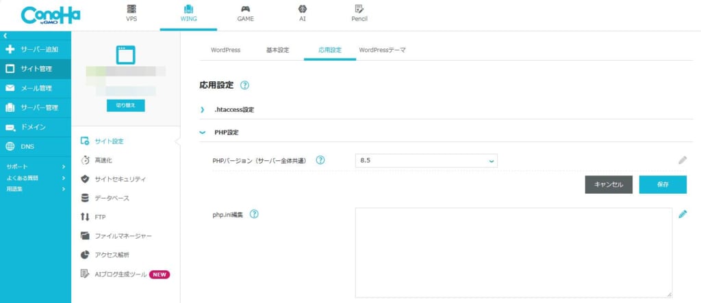Switch to the WordPress tab
The width and height of the screenshot is (701, 303).
[226, 50]
